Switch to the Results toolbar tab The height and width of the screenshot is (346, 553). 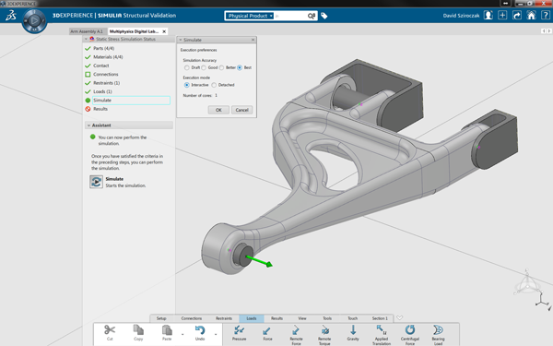(276, 318)
